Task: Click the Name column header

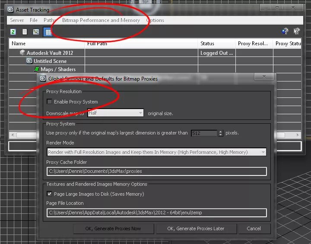Action: pyautogui.click(x=47, y=44)
